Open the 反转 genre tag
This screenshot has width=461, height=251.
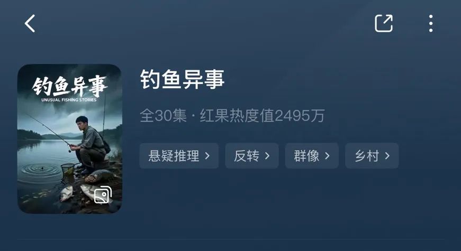pyautogui.click(x=252, y=156)
